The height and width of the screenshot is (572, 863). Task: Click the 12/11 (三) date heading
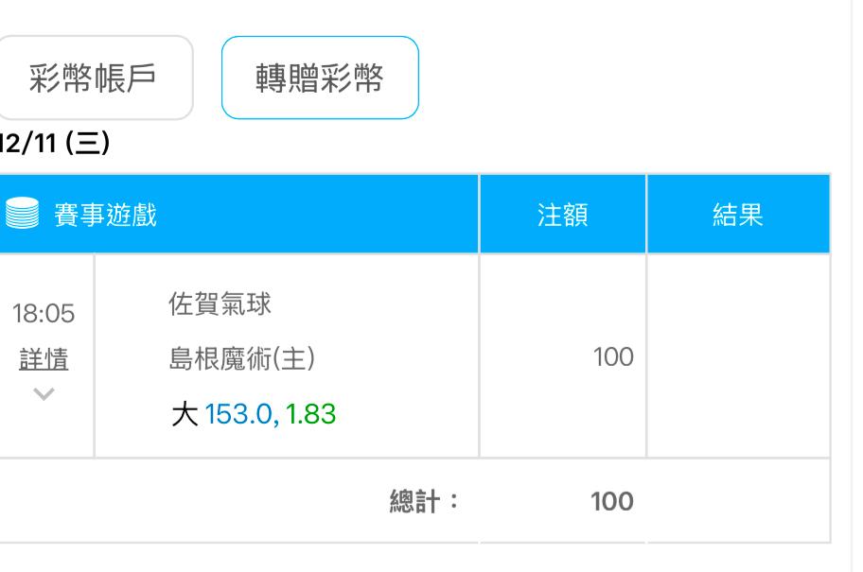pos(55,143)
